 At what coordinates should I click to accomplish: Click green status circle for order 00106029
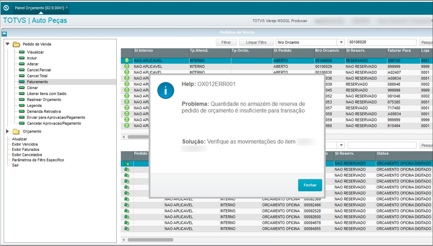[x=127, y=66]
